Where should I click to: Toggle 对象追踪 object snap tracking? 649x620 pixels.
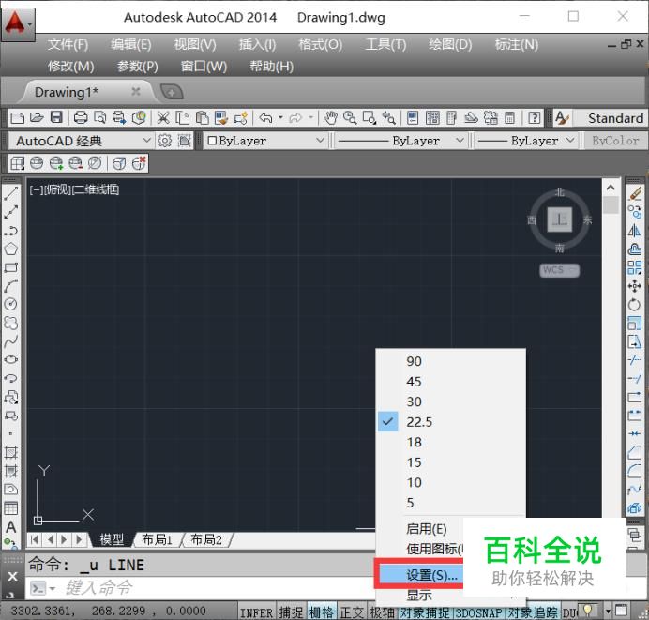533,612
